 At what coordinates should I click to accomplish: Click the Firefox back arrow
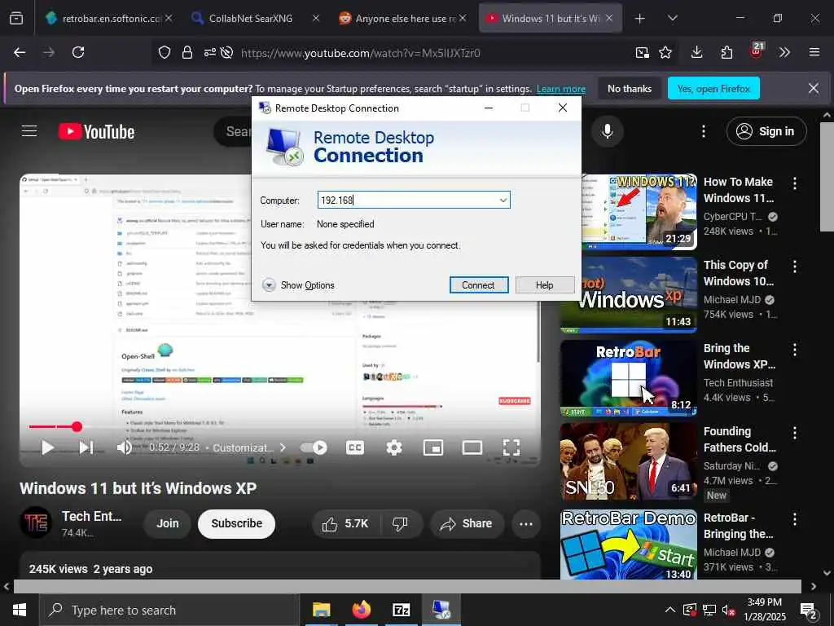click(x=20, y=52)
